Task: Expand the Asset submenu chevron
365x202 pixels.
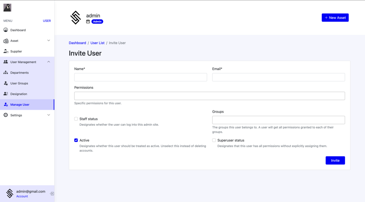Action: [x=49, y=41]
